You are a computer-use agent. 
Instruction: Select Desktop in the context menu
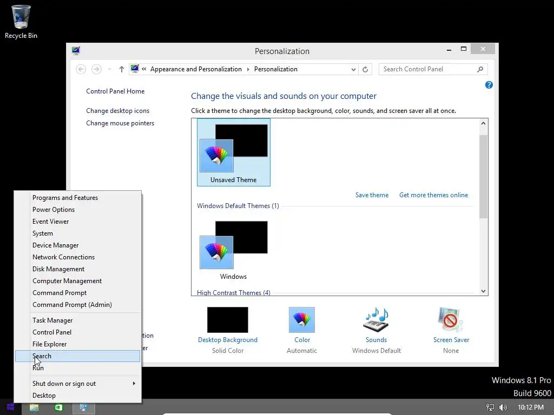click(78, 396)
